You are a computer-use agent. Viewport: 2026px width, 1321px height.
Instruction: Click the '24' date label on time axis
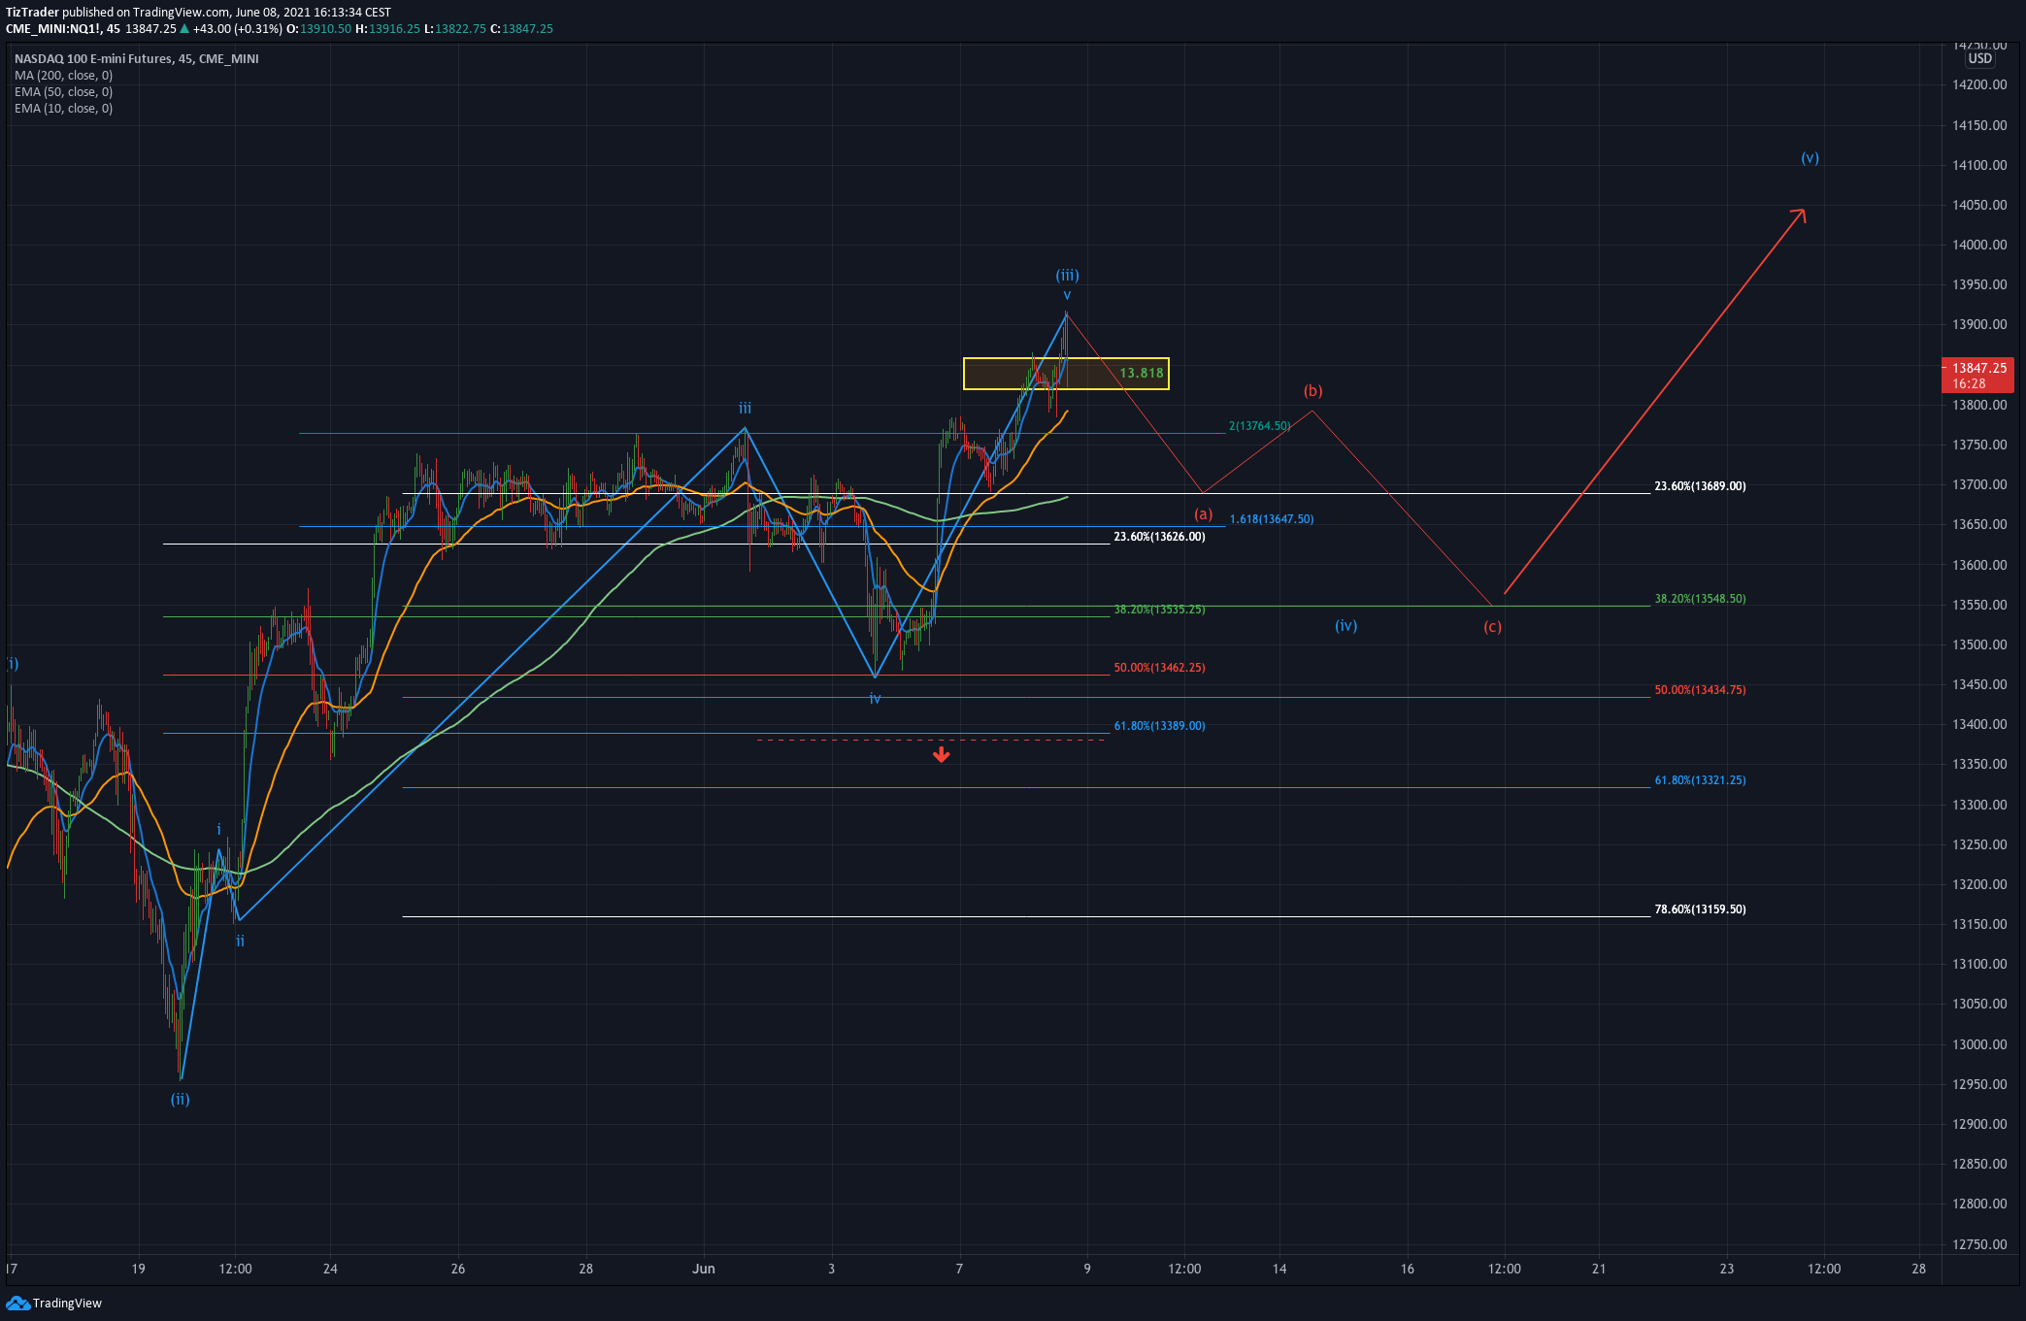330,1269
